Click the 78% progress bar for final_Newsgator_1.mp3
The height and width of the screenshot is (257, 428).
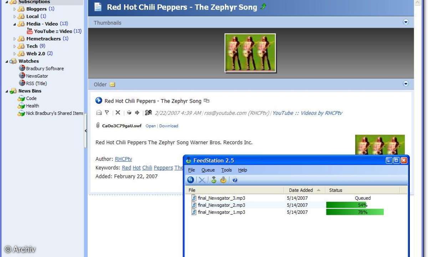[x=355, y=212]
